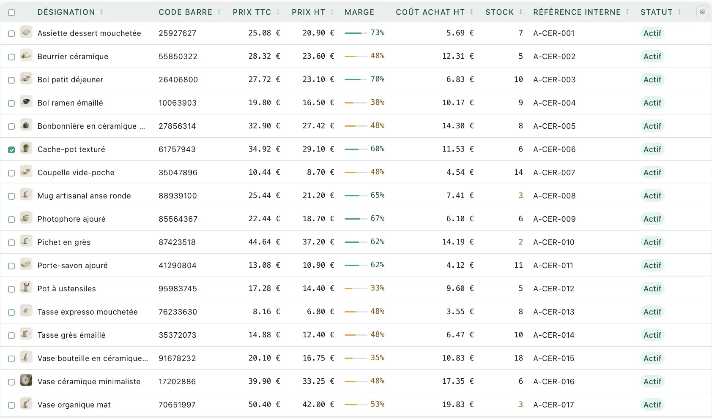The width and height of the screenshot is (712, 418).
Task: Click the Marge column header
Action: (x=359, y=12)
